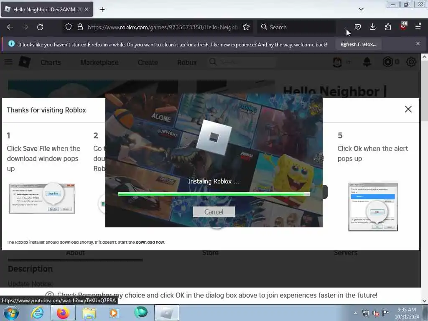428x321 pixels.
Task: Reload the current page
Action: tap(40, 27)
